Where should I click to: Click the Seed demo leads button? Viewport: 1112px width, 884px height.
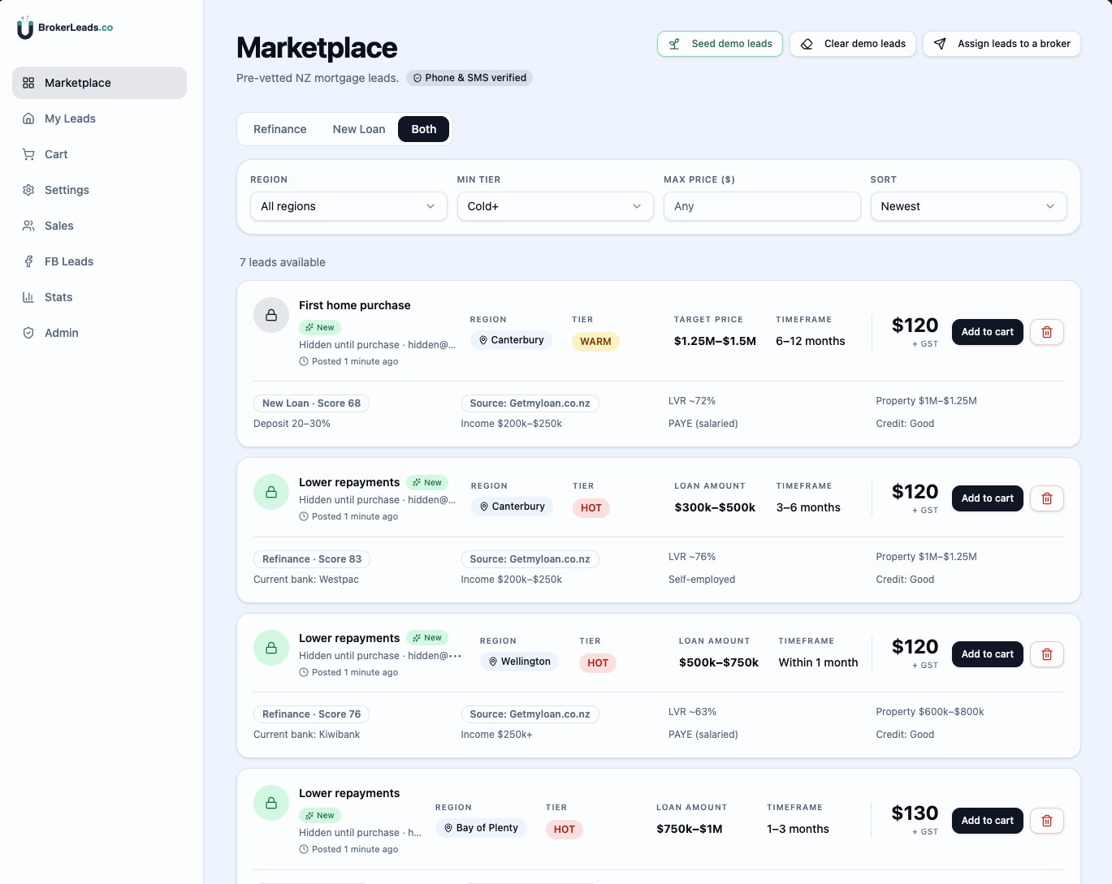tap(720, 44)
